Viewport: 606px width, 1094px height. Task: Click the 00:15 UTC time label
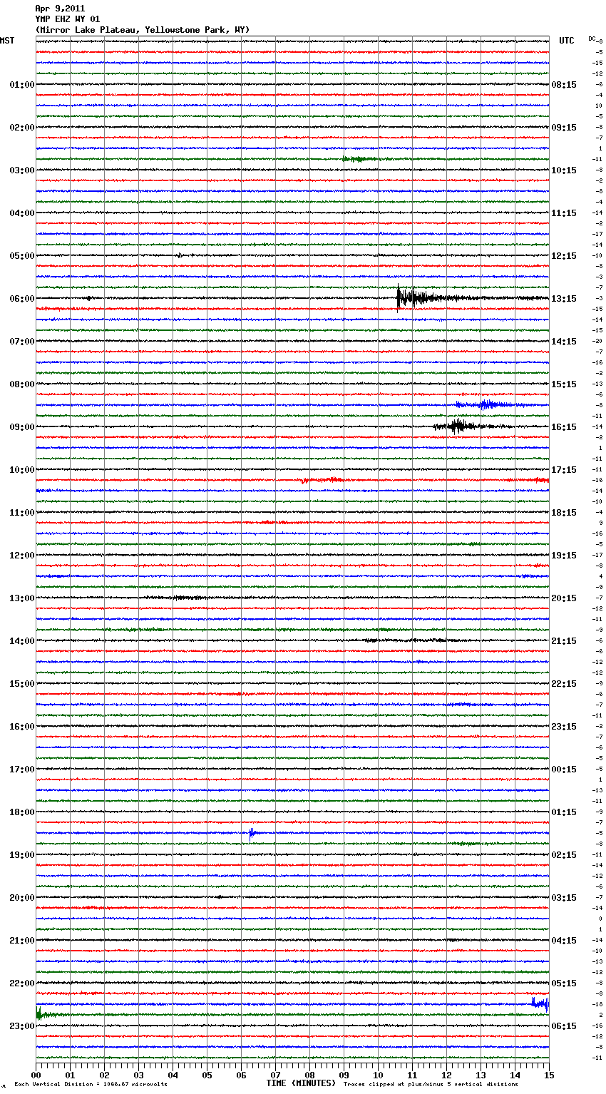point(564,769)
